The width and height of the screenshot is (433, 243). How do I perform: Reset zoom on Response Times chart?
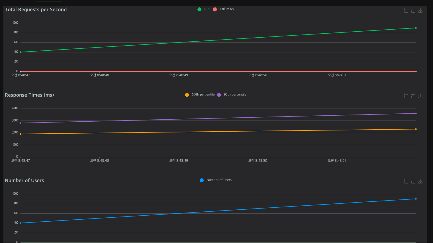[x=413, y=96]
